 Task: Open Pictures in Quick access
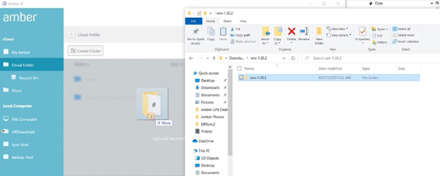pyautogui.click(x=207, y=102)
